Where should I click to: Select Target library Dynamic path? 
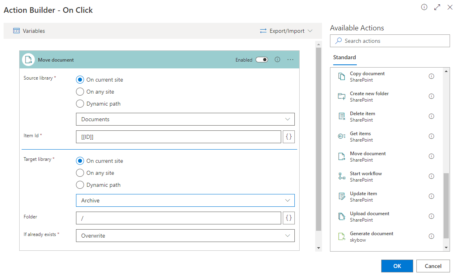coord(80,185)
